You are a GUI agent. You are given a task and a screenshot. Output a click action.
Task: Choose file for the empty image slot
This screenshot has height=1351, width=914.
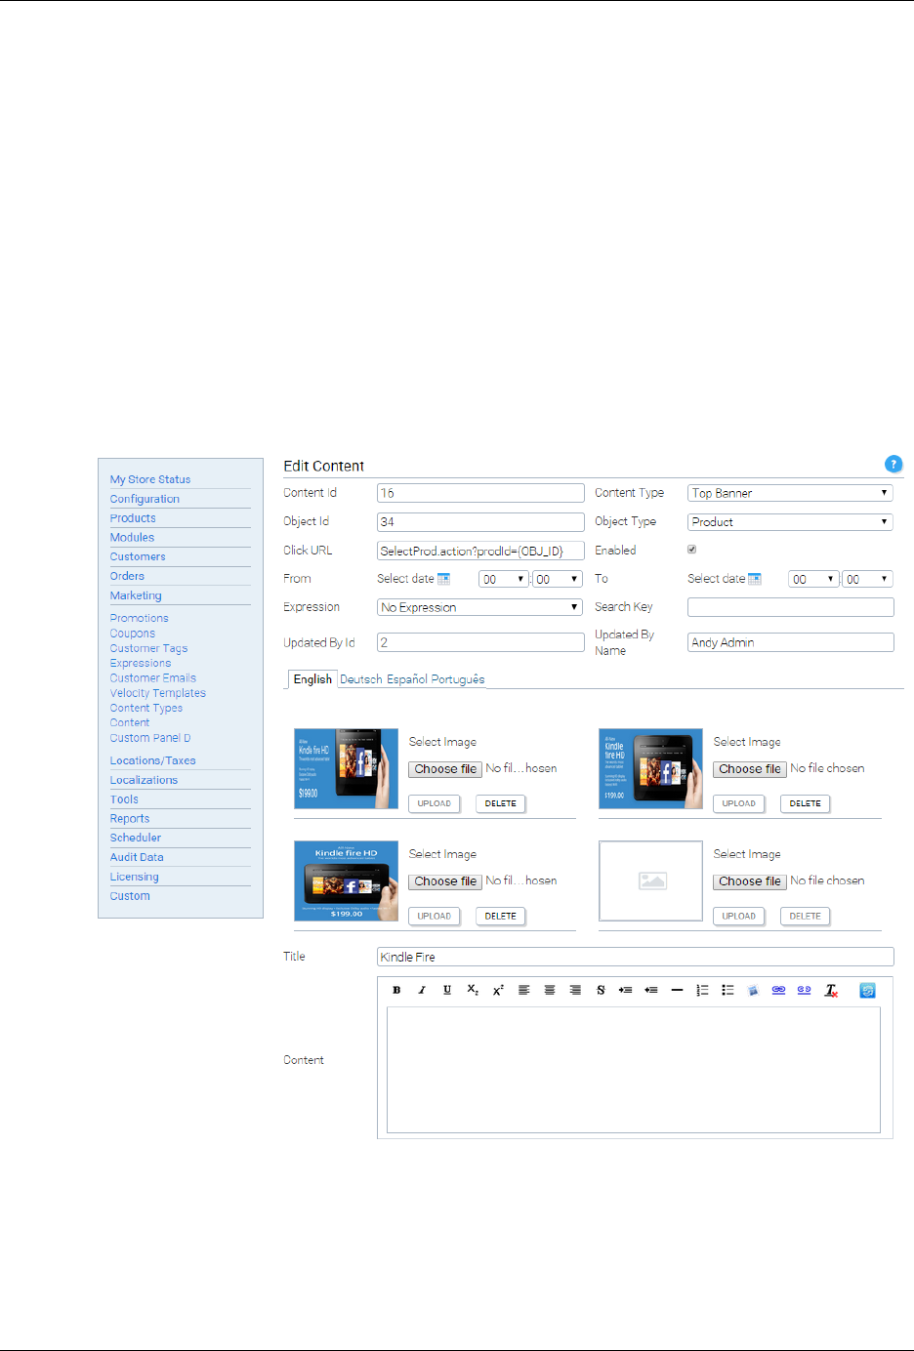(750, 881)
